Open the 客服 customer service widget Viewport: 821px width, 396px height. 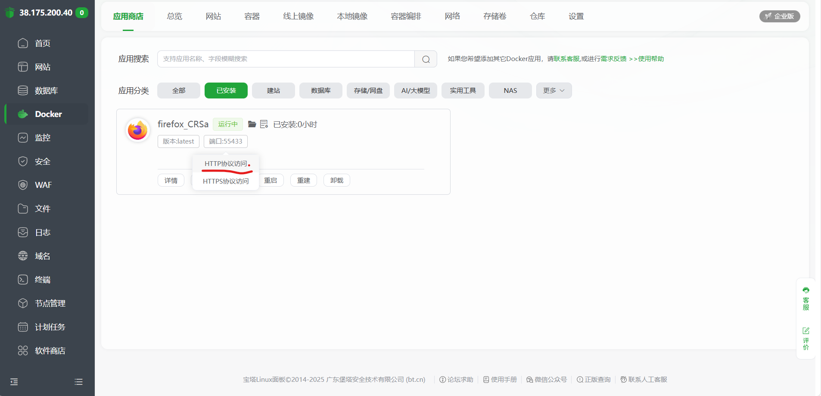(x=805, y=299)
